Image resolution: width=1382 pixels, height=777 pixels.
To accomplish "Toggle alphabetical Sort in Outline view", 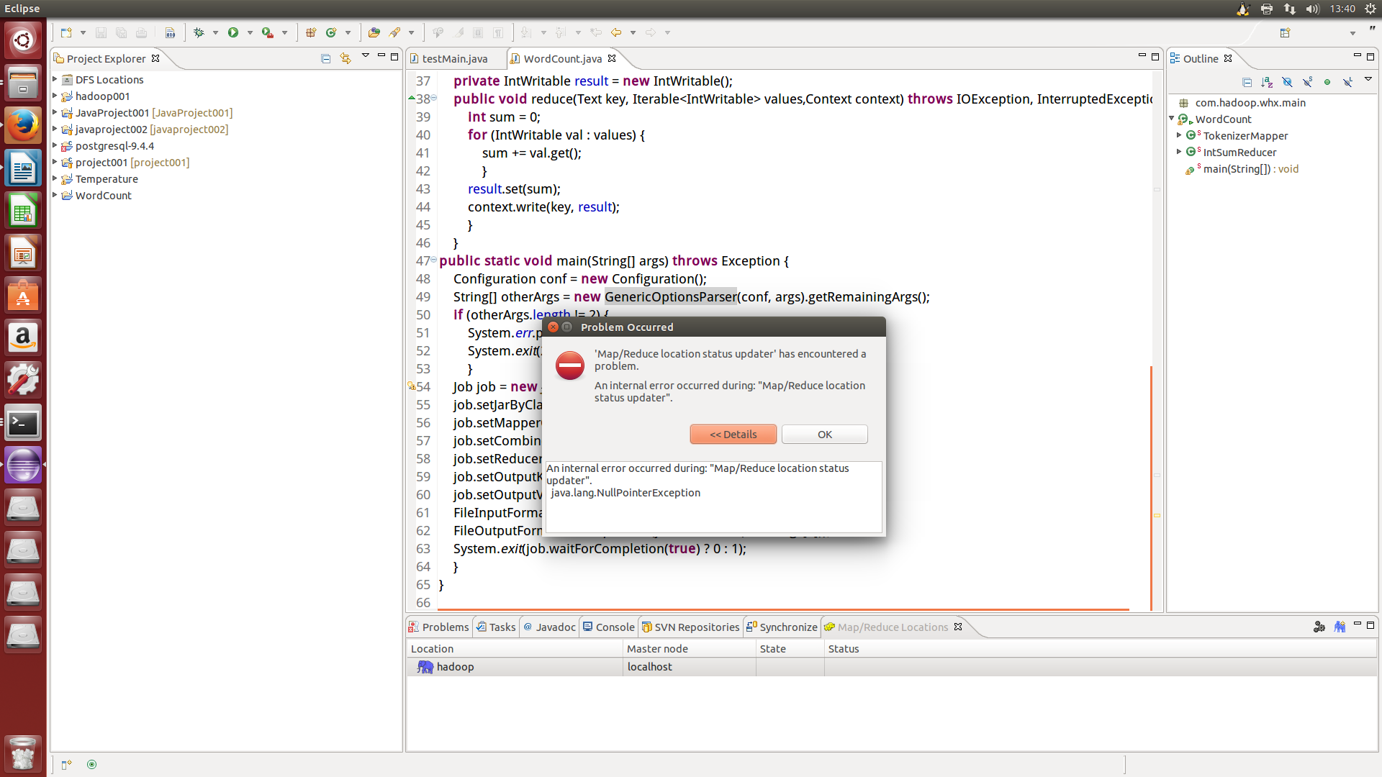I will (x=1268, y=82).
